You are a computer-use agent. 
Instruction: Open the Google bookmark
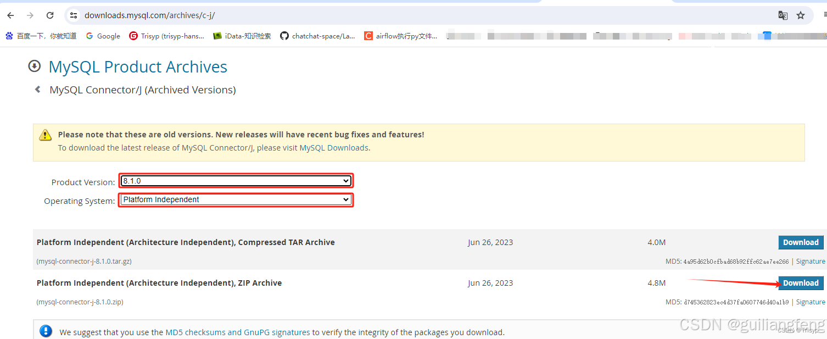click(103, 36)
